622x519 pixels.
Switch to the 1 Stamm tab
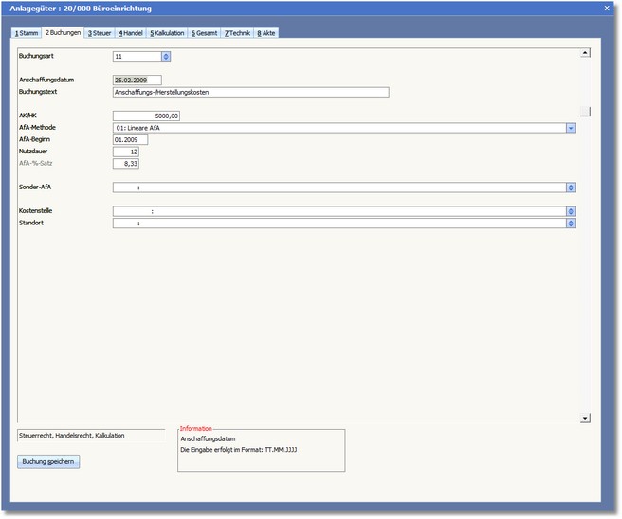(x=27, y=33)
